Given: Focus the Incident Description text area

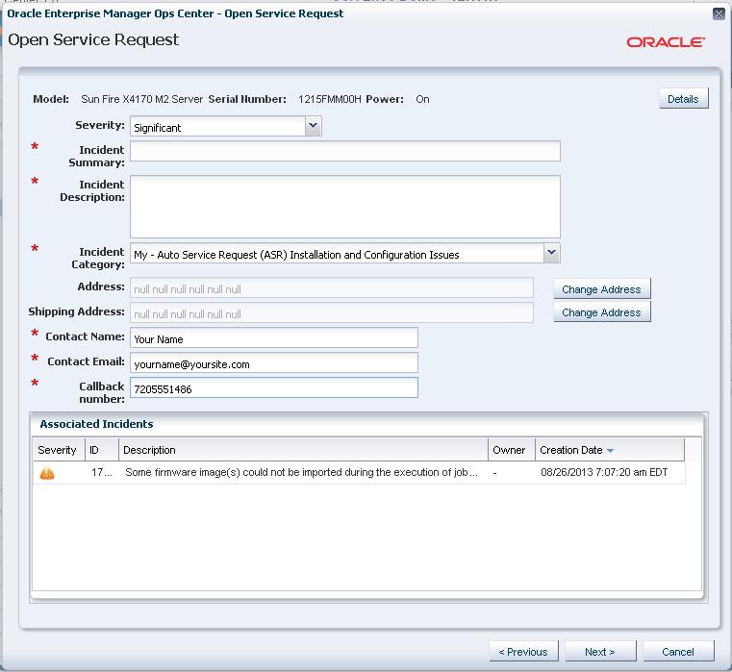Looking at the screenshot, I should pyautogui.click(x=345, y=207).
